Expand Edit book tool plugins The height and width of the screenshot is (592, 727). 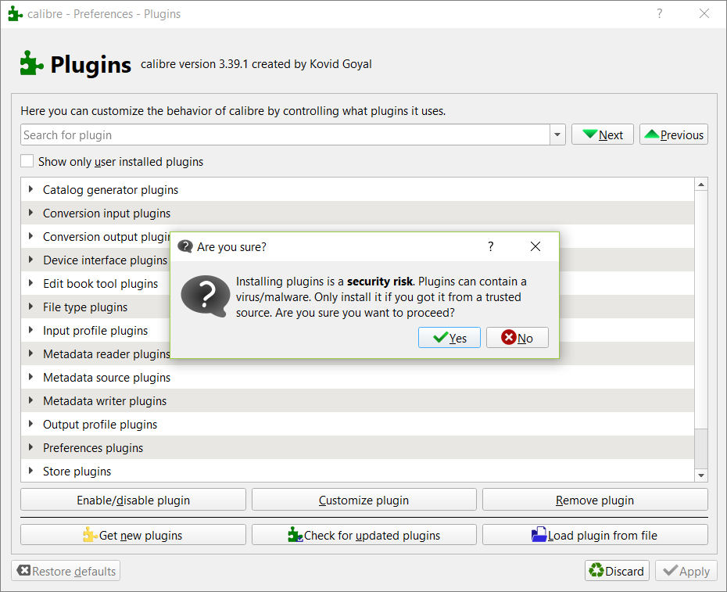click(30, 283)
